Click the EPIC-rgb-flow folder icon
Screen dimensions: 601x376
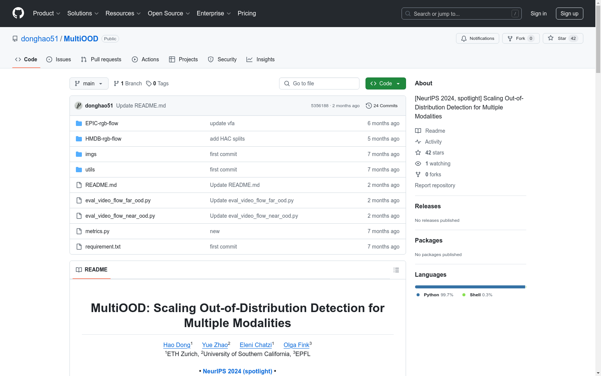click(79, 123)
